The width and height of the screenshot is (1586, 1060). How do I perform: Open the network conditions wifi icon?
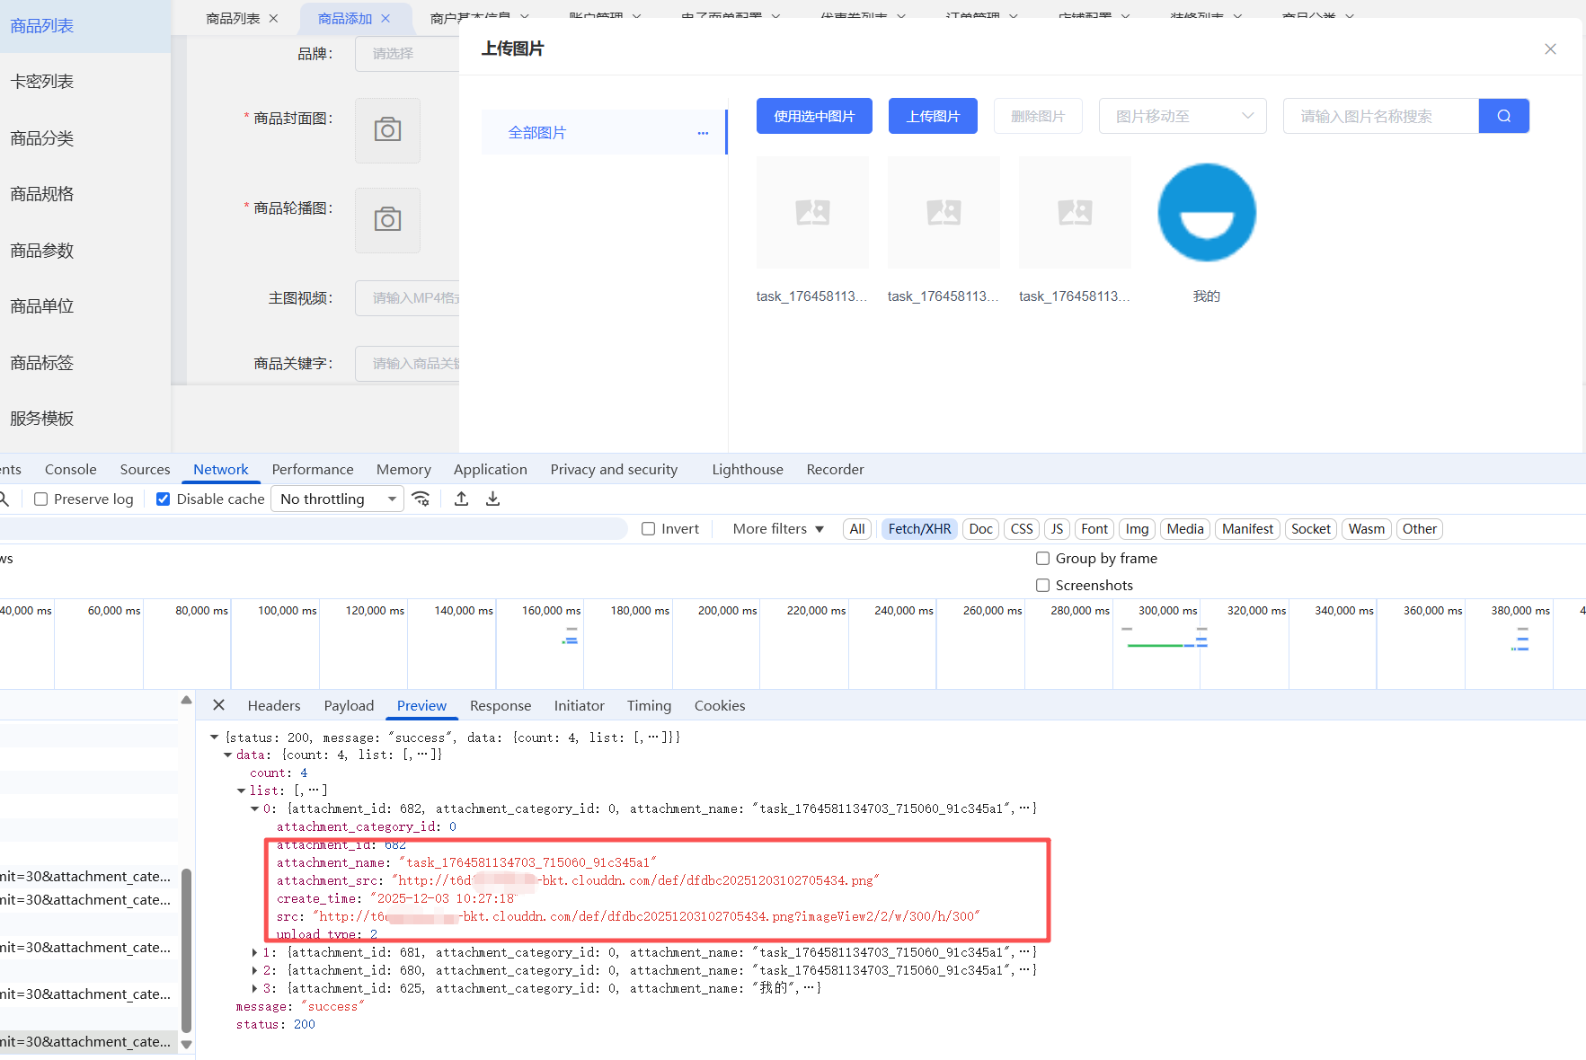click(421, 499)
